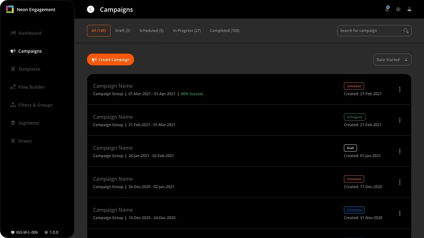
Task: Open campaign dated 01-Mar-2021 - 01-Apr-2021
Action: pyautogui.click(x=249, y=89)
